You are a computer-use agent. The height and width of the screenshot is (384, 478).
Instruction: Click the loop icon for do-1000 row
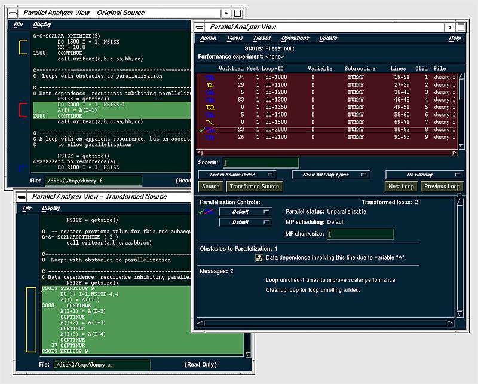210,77
